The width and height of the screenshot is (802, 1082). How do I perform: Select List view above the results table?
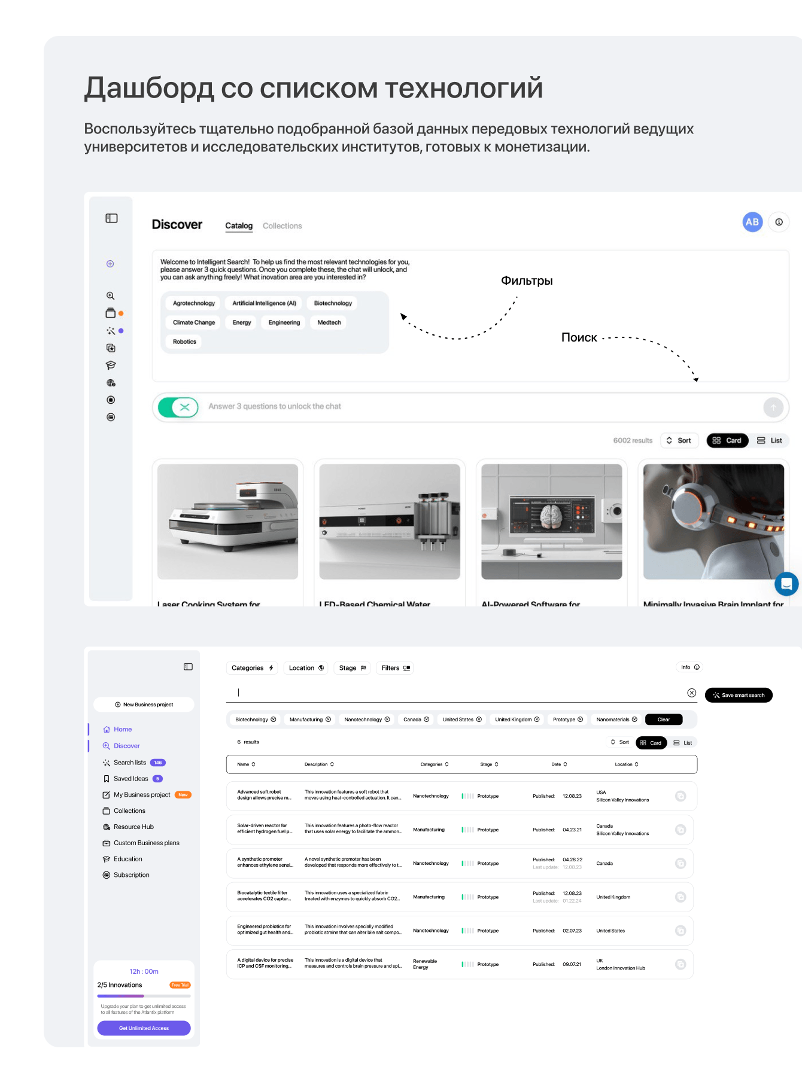(x=683, y=743)
